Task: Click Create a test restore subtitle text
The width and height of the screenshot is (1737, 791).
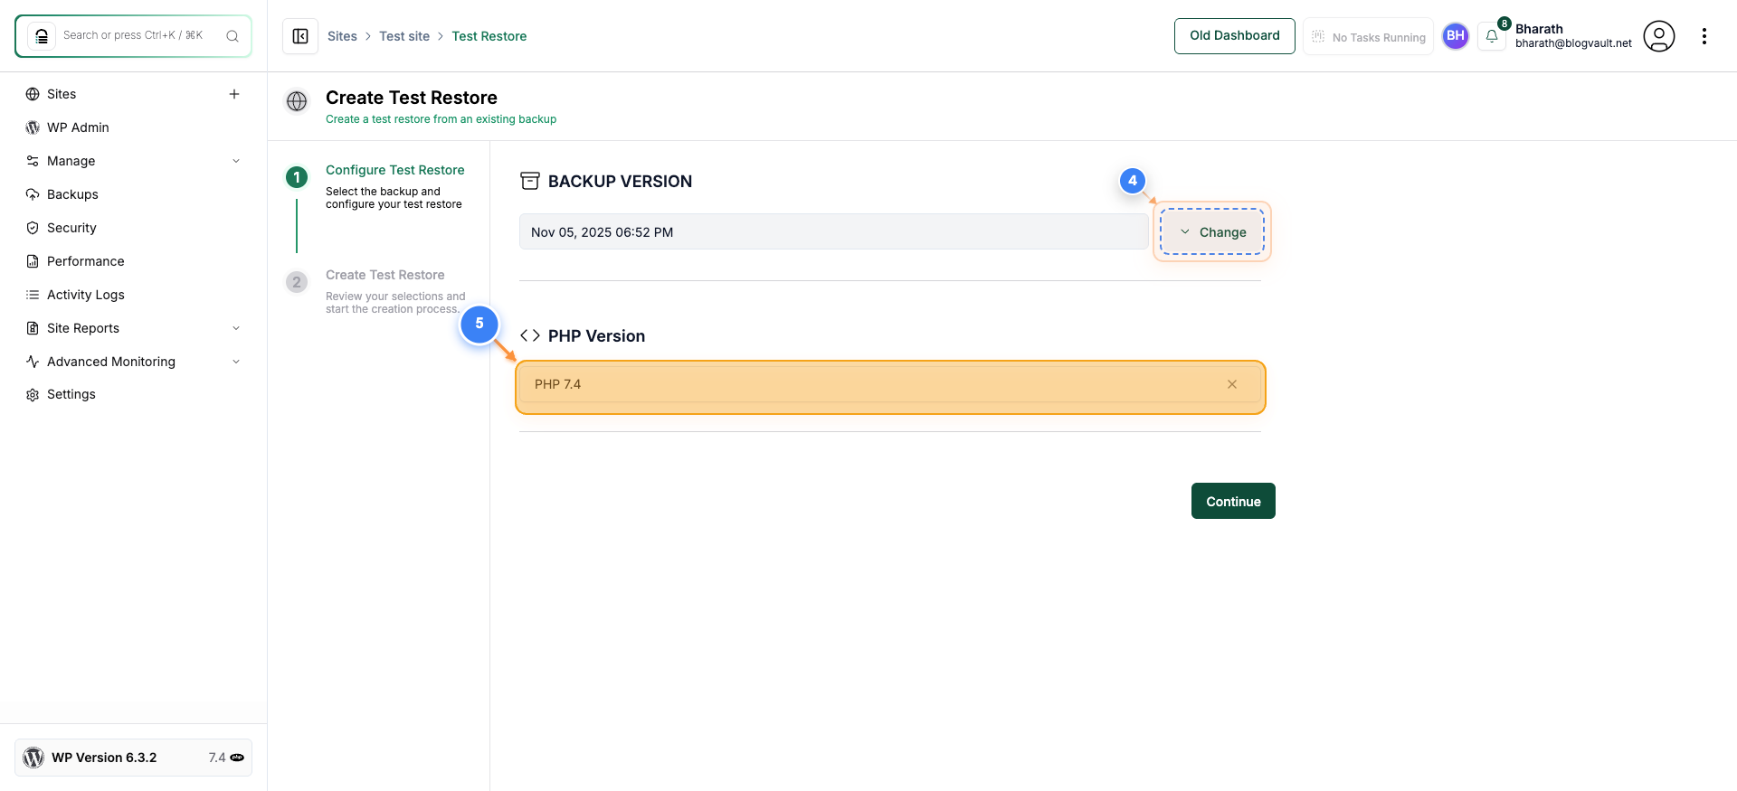Action: 441,119
